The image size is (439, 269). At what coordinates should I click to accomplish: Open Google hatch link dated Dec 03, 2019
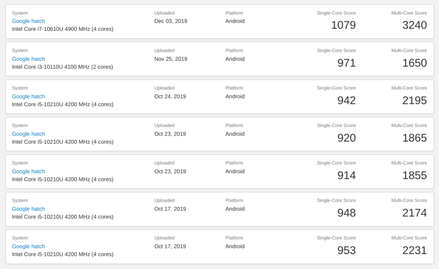[x=28, y=21]
